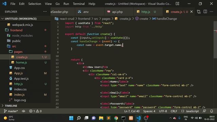Split the editor right

coord(205,12)
